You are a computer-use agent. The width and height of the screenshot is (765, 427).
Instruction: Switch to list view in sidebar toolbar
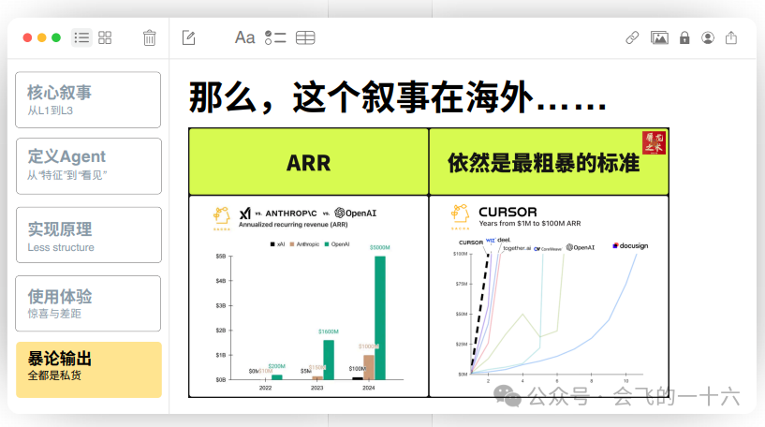(x=81, y=37)
